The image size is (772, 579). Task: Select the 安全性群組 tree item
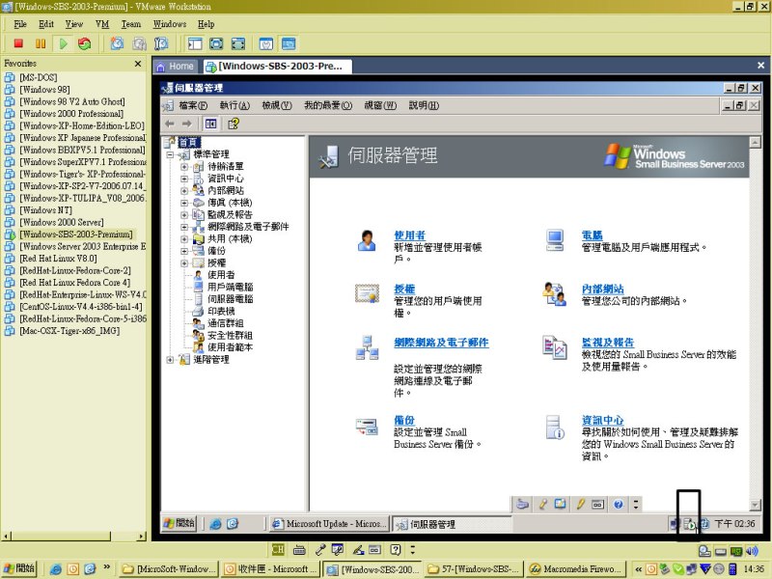pyautogui.click(x=230, y=336)
